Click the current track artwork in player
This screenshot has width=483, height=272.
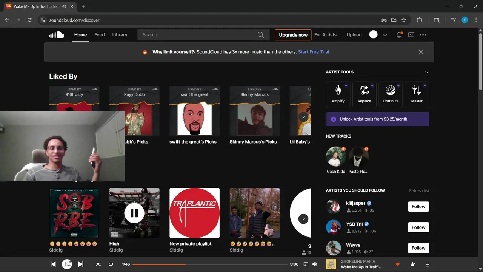click(331, 264)
